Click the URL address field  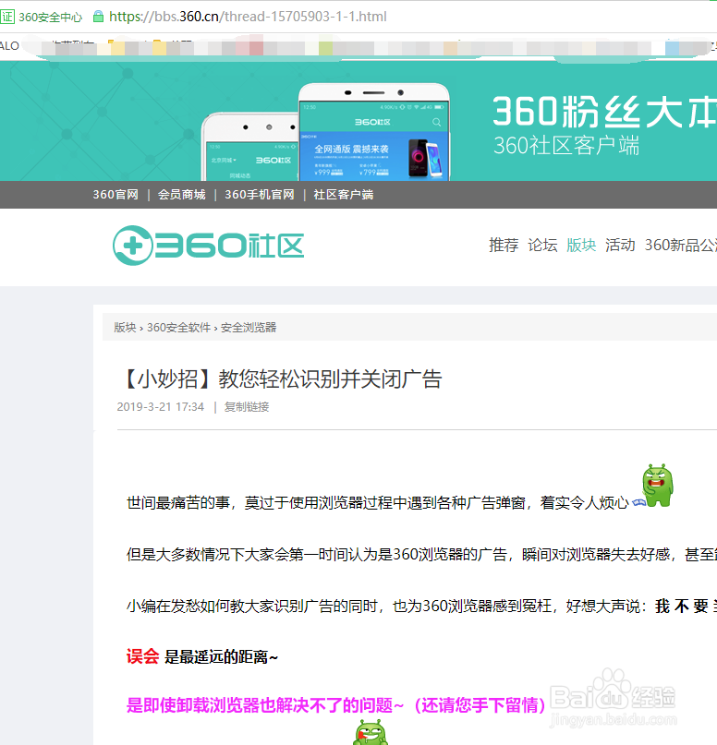[248, 17]
